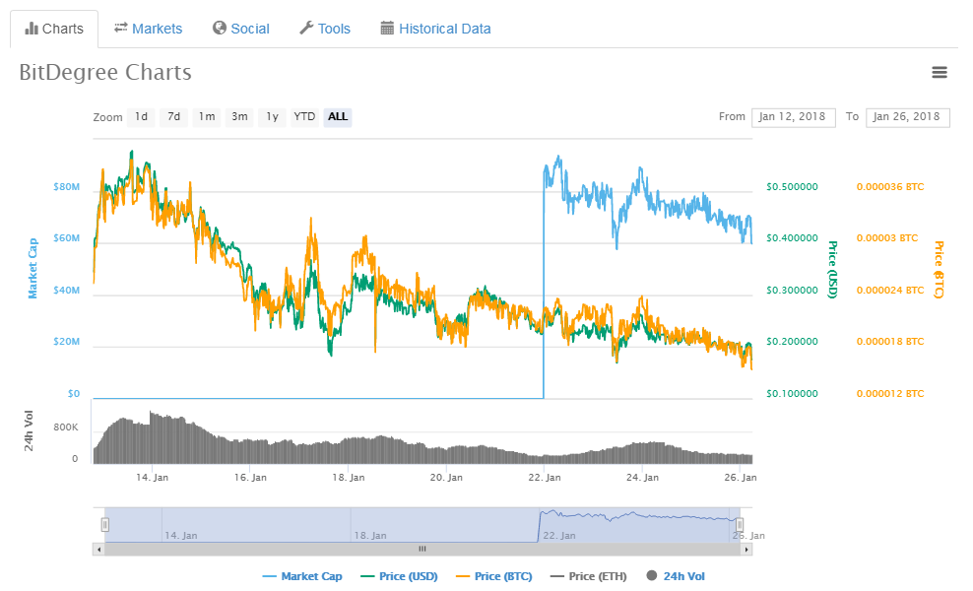Set zoom range to 1d
Screen dimensions: 973x591
point(141,116)
